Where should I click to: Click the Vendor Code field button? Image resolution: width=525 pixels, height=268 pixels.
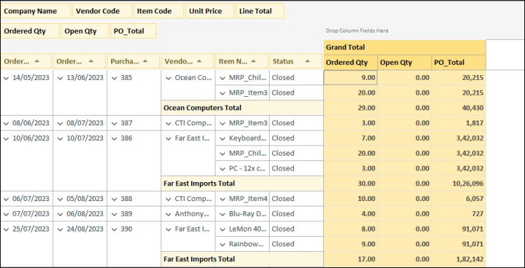[102, 11]
